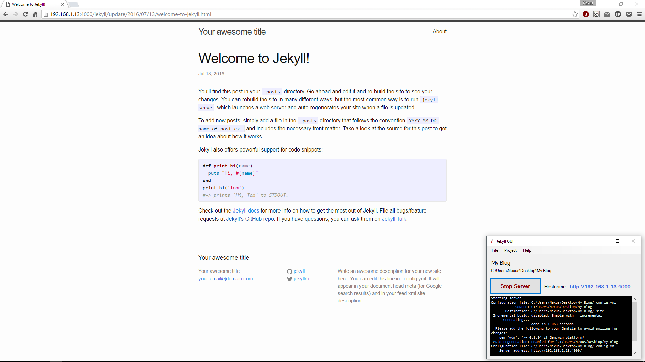The image size is (645, 362).
Task: Click the Jul 13, 2016 post date
Action: (x=211, y=74)
